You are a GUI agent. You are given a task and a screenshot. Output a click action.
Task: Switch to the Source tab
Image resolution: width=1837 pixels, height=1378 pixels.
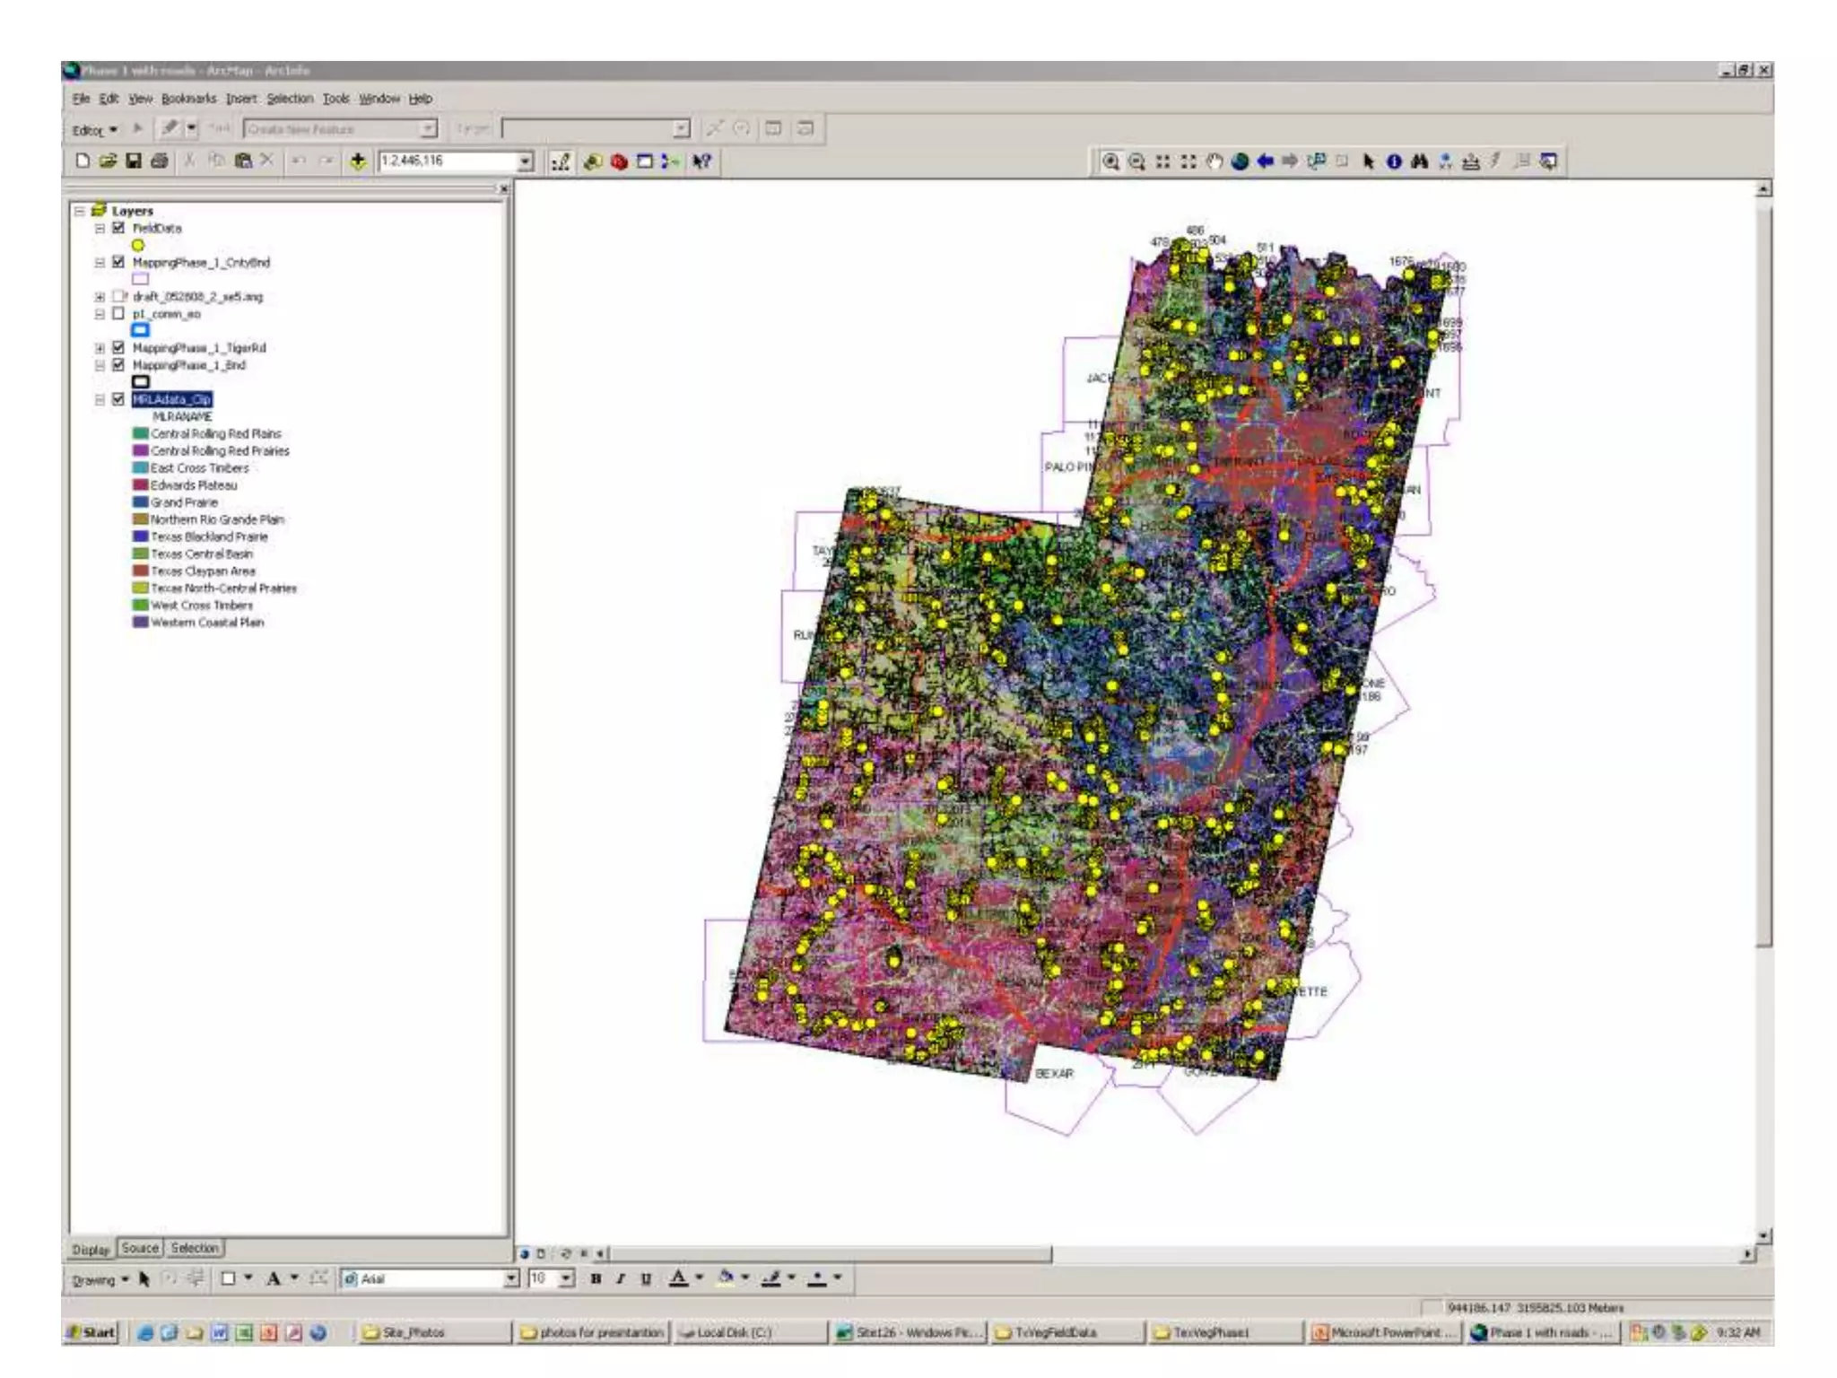coord(140,1248)
